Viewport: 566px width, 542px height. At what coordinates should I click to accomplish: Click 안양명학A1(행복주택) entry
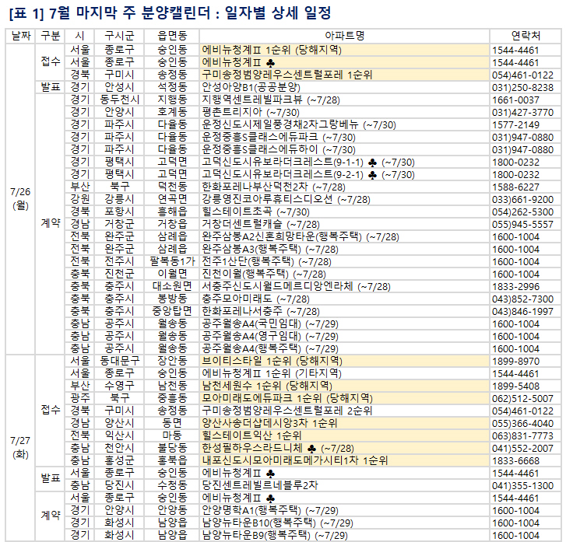click(x=270, y=510)
